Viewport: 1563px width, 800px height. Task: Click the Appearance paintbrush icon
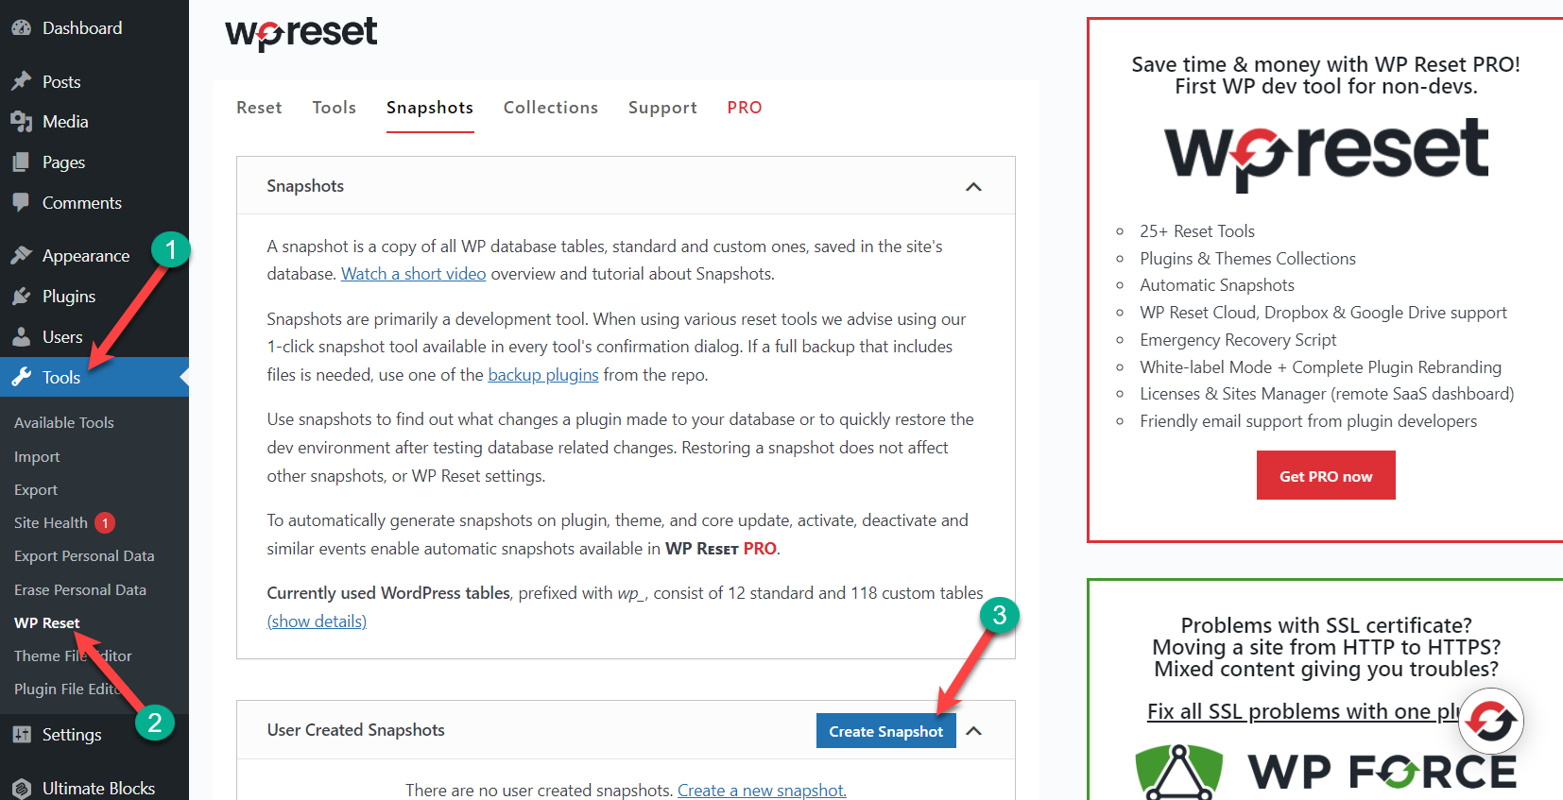[22, 256]
